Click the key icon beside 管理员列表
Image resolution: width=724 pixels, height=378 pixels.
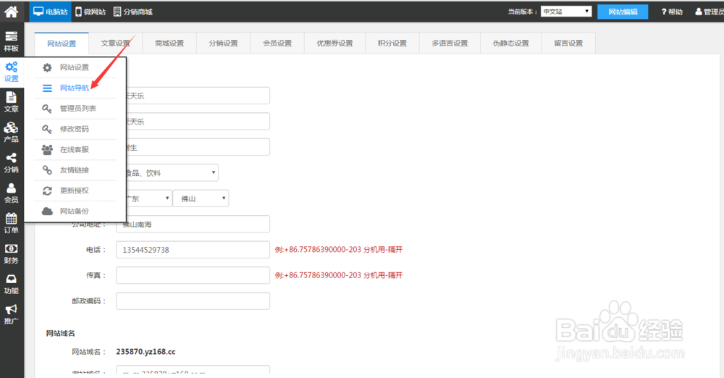point(47,109)
